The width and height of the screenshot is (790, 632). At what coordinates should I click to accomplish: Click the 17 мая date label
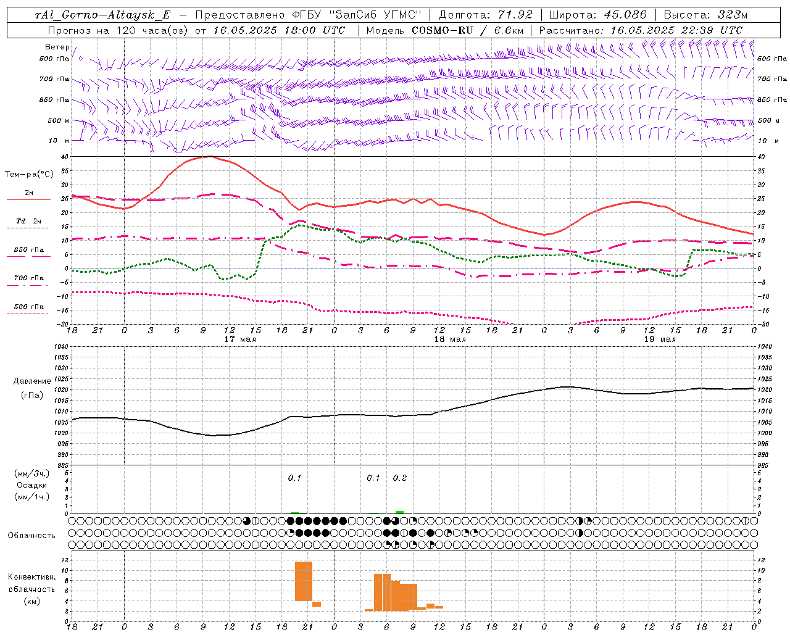click(x=239, y=339)
